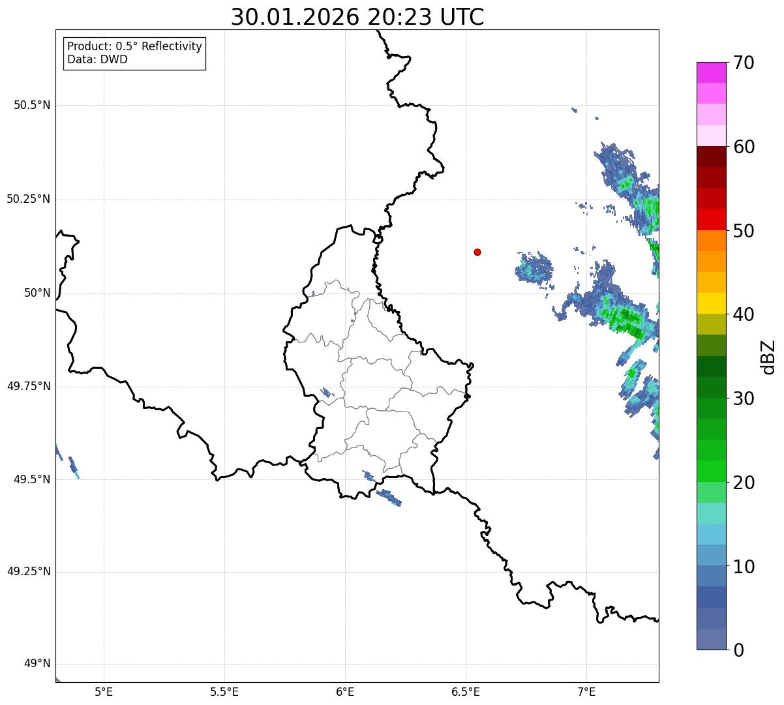The image size is (784, 705).
Task: Click the 50.5°N latitude label
Action: (32, 106)
